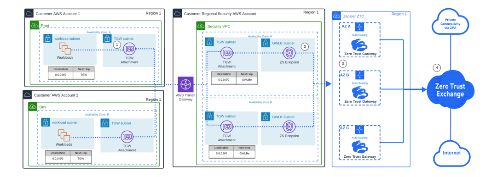Click 'Region 1' label in Zscaler ZTC box
The height and width of the screenshot is (177, 497).
pyautogui.click(x=399, y=14)
